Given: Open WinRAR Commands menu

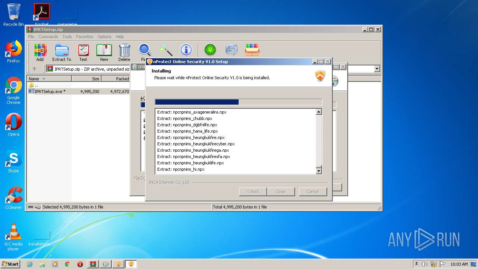Looking at the screenshot, I should (48, 37).
